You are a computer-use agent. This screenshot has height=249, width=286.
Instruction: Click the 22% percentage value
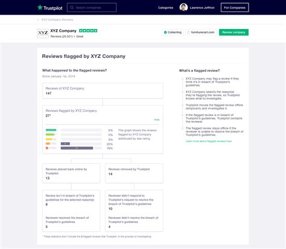[x=110, y=144]
